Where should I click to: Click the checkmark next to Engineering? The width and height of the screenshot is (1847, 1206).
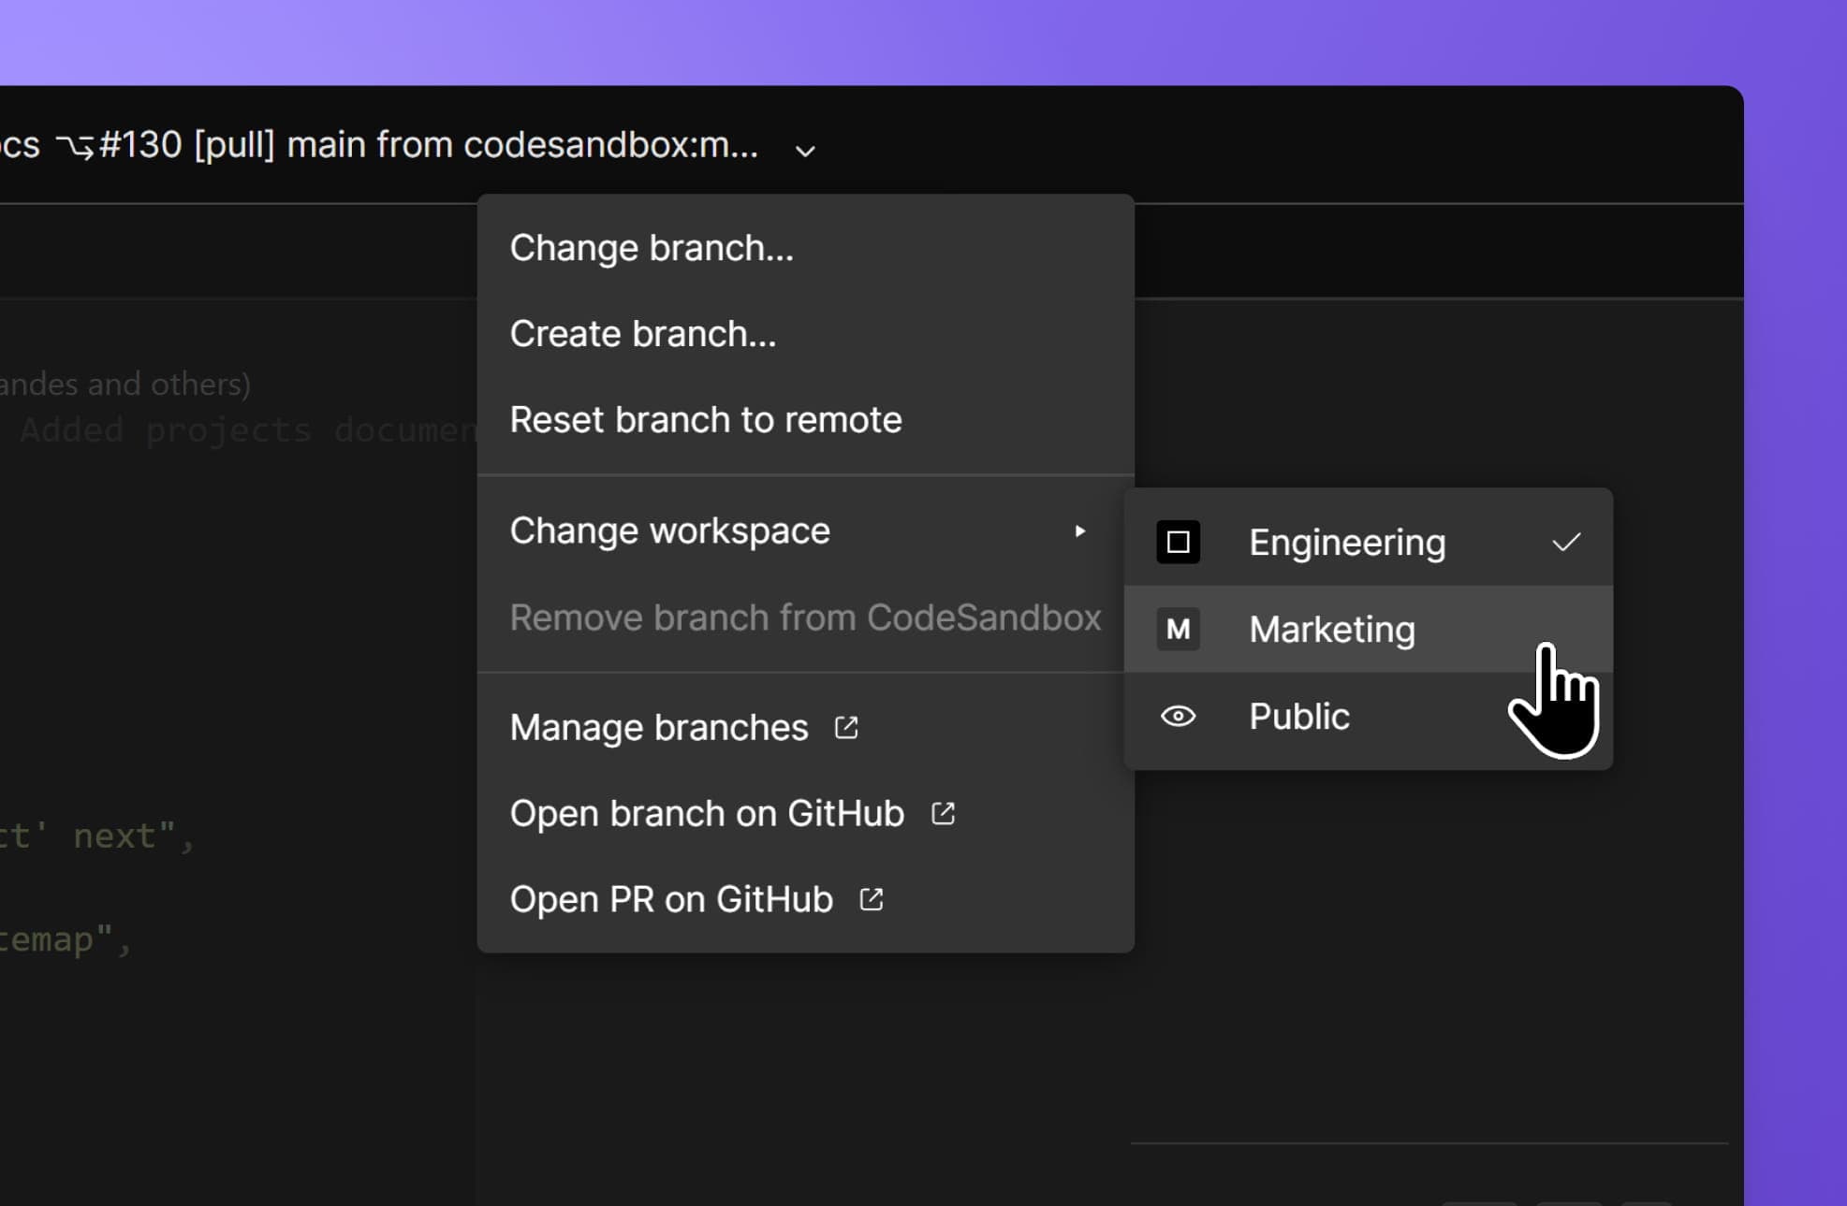[x=1568, y=541]
